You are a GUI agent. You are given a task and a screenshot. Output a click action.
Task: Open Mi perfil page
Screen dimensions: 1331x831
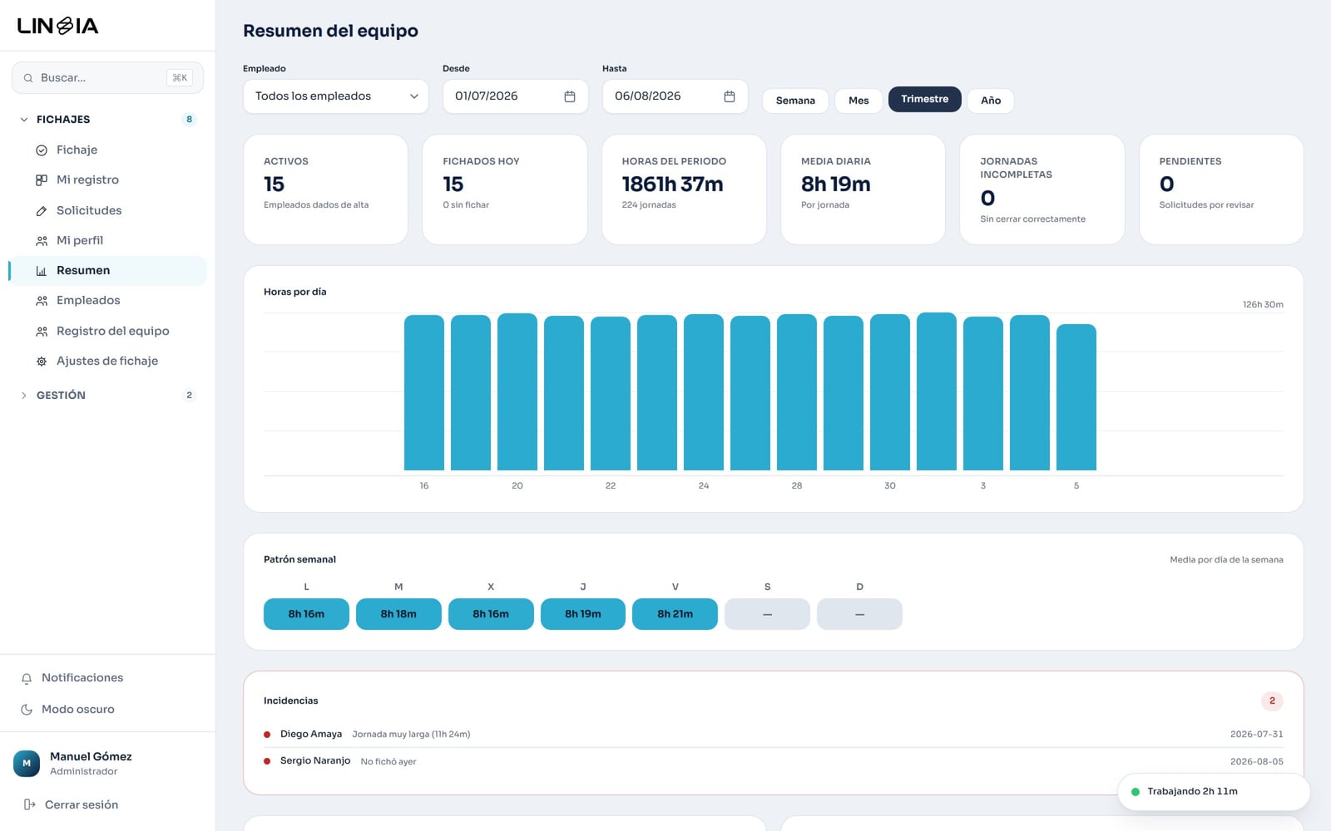click(x=108, y=241)
